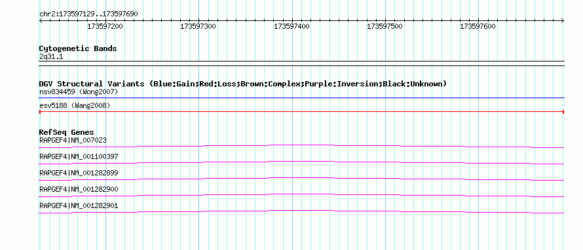Click the magenta line of transcript NM_001100397

[x=301, y=162]
